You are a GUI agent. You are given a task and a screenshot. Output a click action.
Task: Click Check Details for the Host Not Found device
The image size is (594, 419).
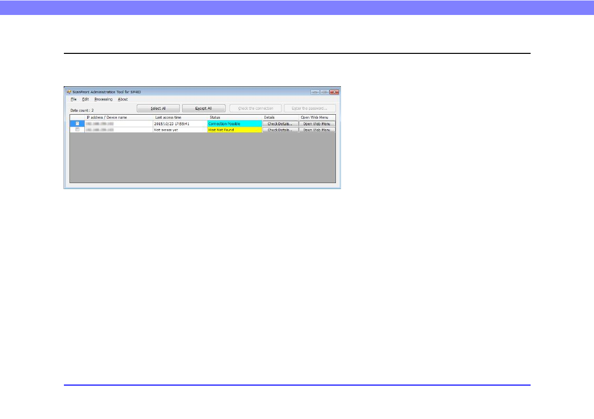coord(280,130)
